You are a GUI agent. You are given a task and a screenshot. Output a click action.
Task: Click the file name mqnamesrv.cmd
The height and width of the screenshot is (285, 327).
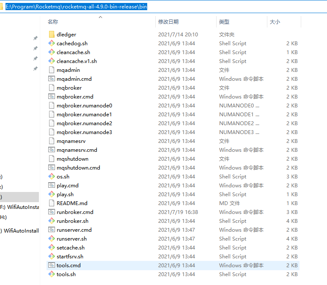click(x=77, y=150)
